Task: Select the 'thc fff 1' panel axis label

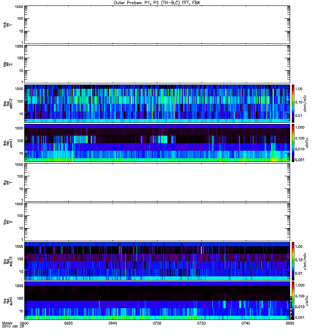Action: pos(8,183)
